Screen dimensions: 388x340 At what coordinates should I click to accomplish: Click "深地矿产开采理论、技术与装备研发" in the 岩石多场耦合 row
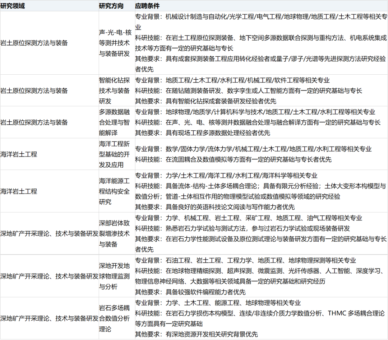(50, 318)
